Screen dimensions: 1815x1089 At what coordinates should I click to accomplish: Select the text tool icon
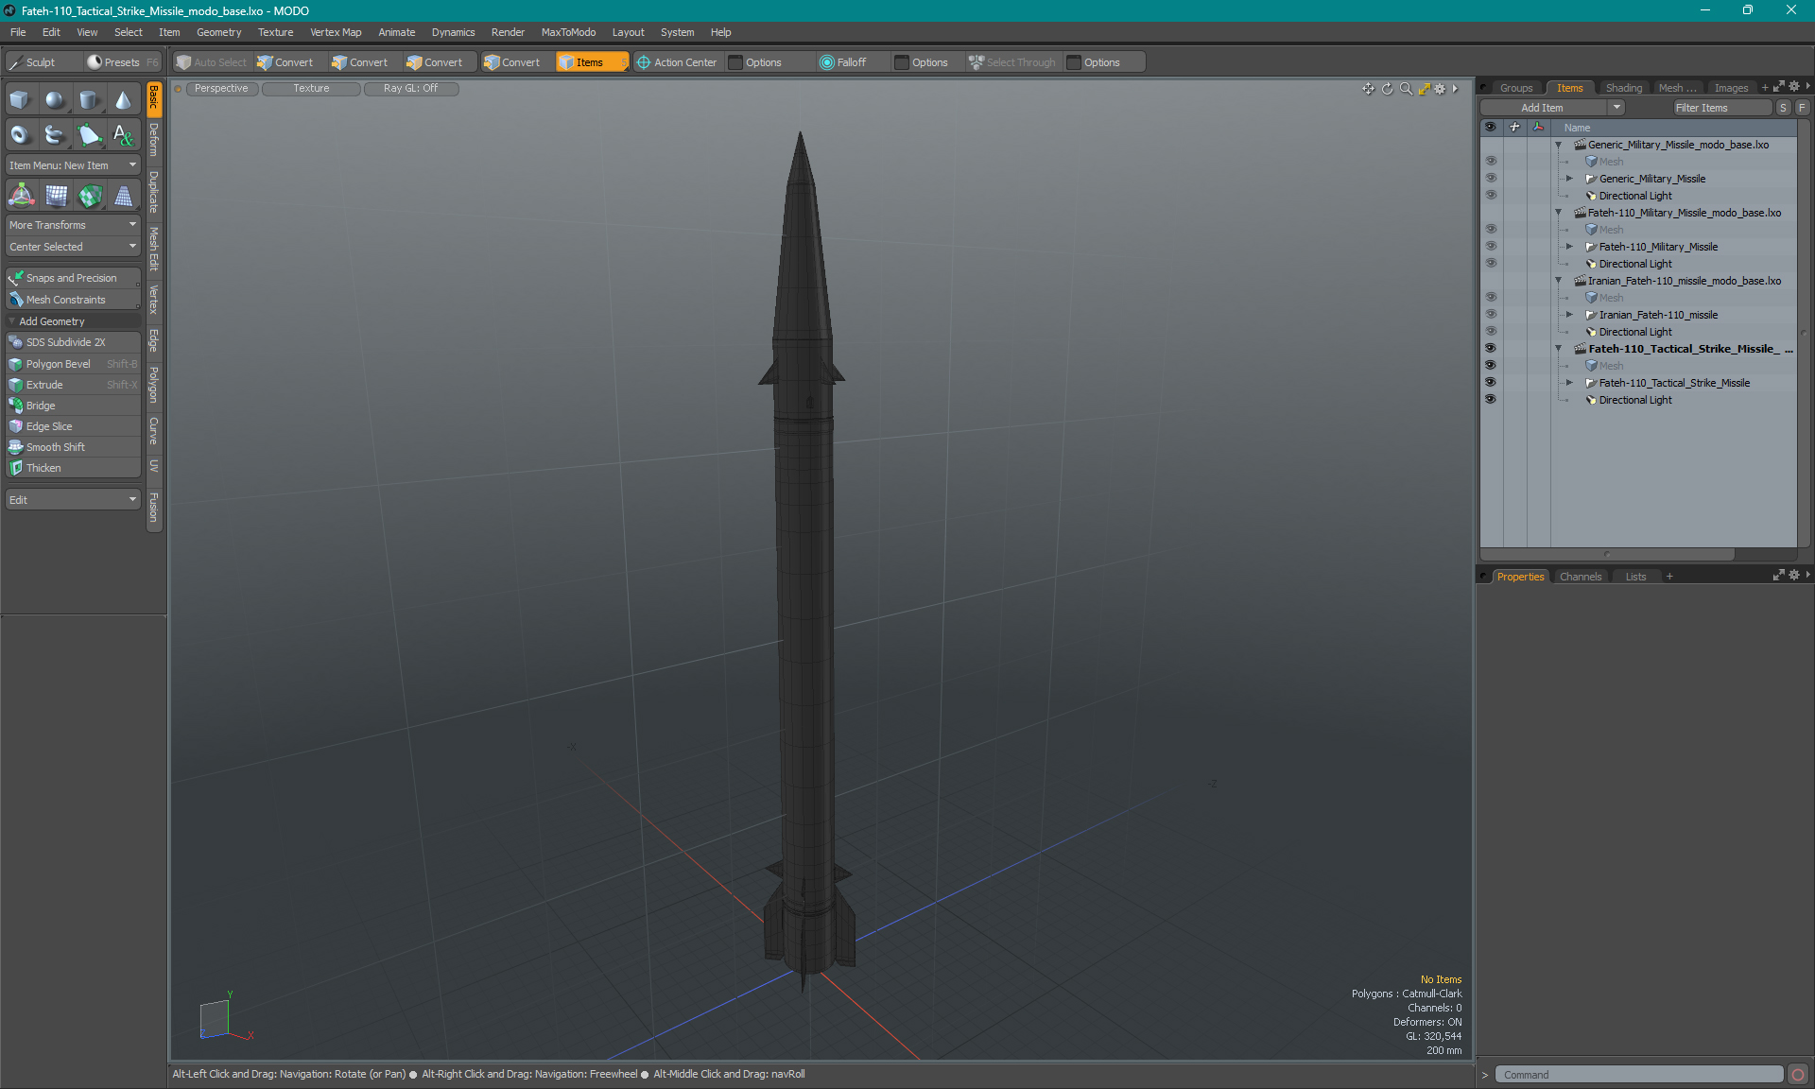pyautogui.click(x=123, y=134)
